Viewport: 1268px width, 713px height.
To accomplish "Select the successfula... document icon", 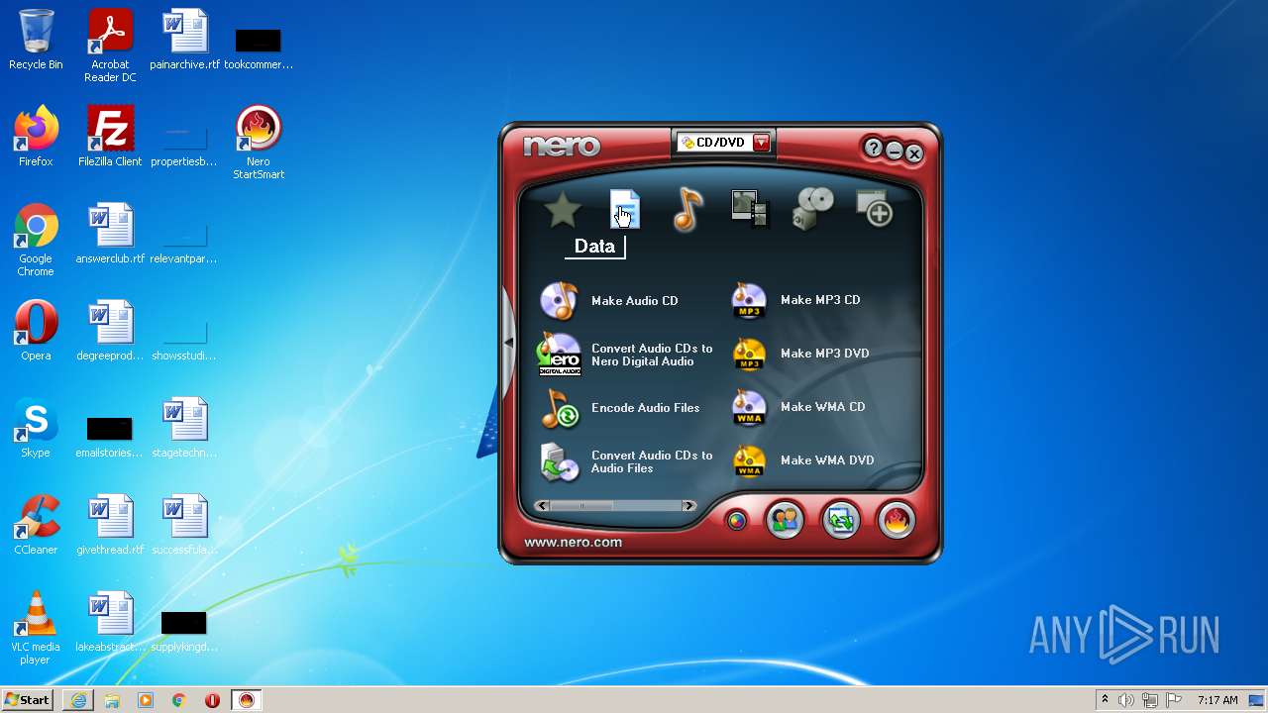I will click(x=184, y=525).
